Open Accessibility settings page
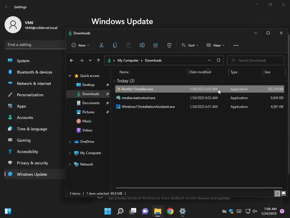Screen dimensions: 290x218 click(35, 152)
